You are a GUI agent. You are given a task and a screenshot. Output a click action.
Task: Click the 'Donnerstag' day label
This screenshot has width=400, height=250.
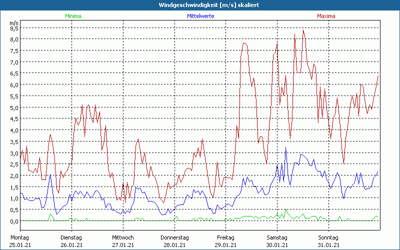(174, 238)
